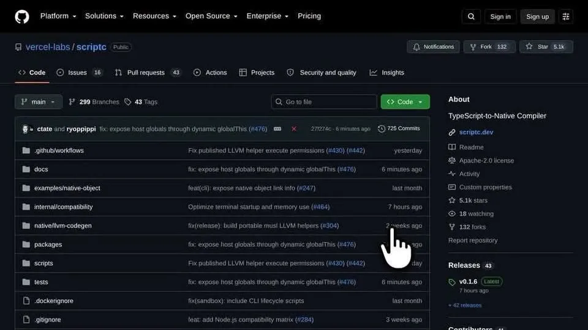The width and height of the screenshot is (588, 330).
Task: Open the Releases 43 heading link
Action: (470, 265)
